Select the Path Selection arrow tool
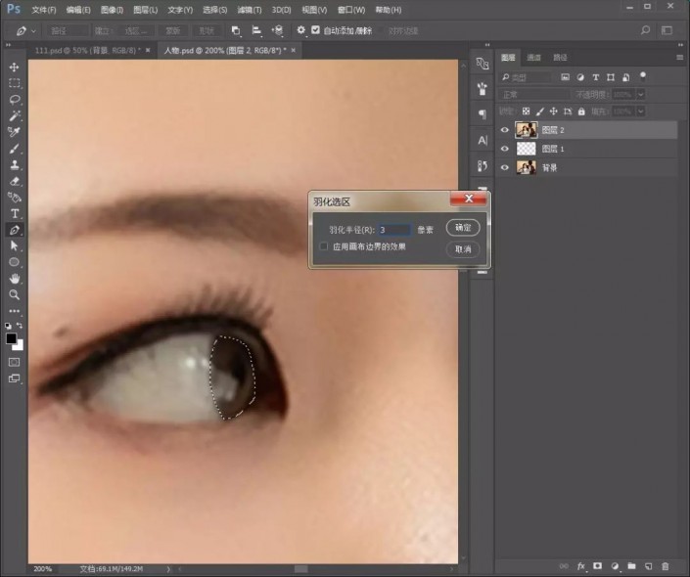 click(x=14, y=245)
